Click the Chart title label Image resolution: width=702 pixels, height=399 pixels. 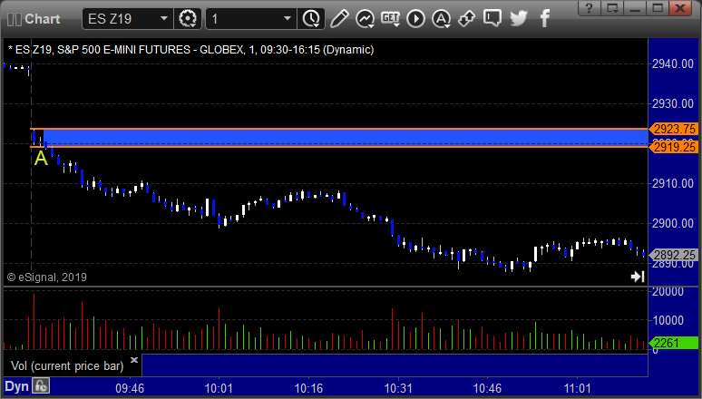point(42,19)
